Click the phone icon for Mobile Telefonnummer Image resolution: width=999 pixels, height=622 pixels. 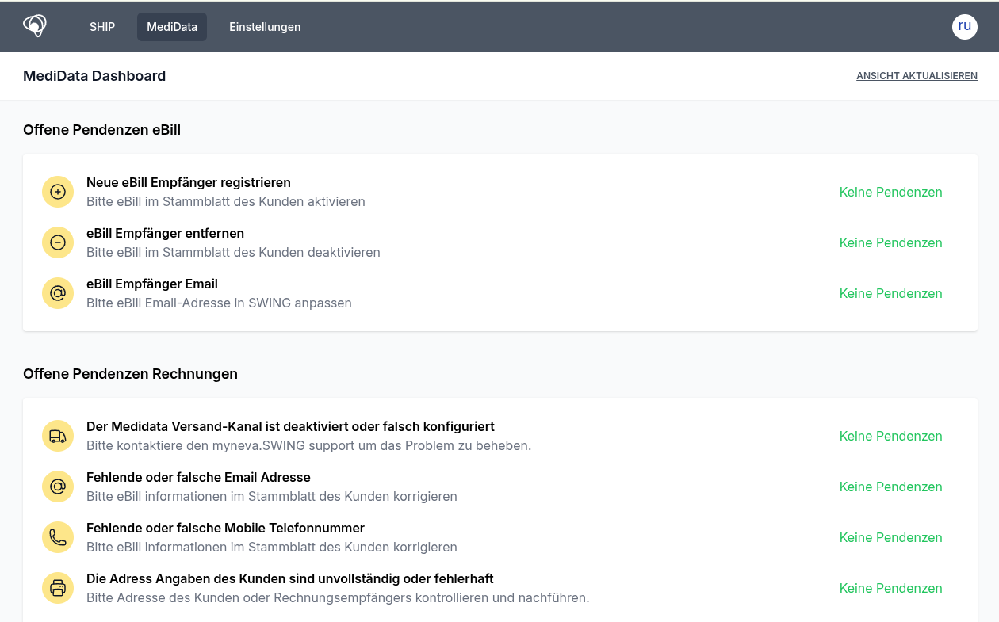[58, 537]
